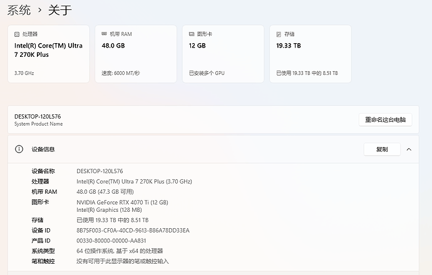Screen dimensions: 432x275
Task: Click 没有可用于此显示器的笔或触控输入 text
Action: coord(123,261)
